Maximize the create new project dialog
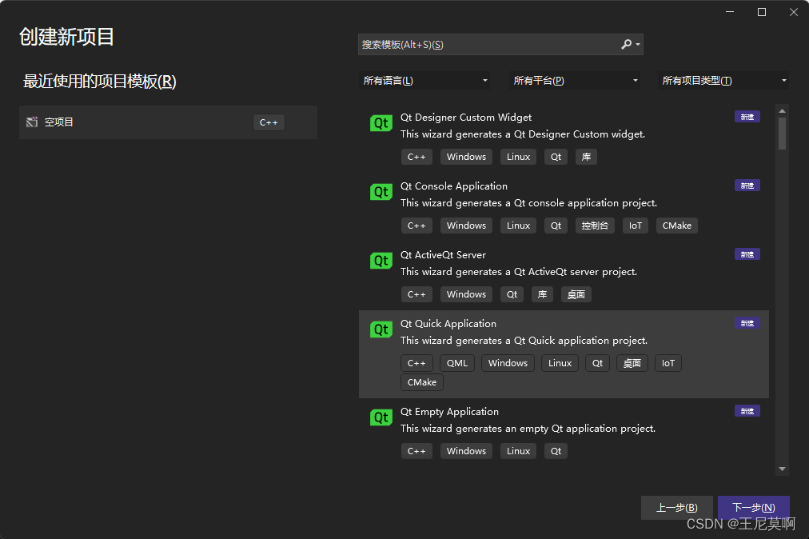Viewport: 809px width, 539px height. tap(762, 12)
